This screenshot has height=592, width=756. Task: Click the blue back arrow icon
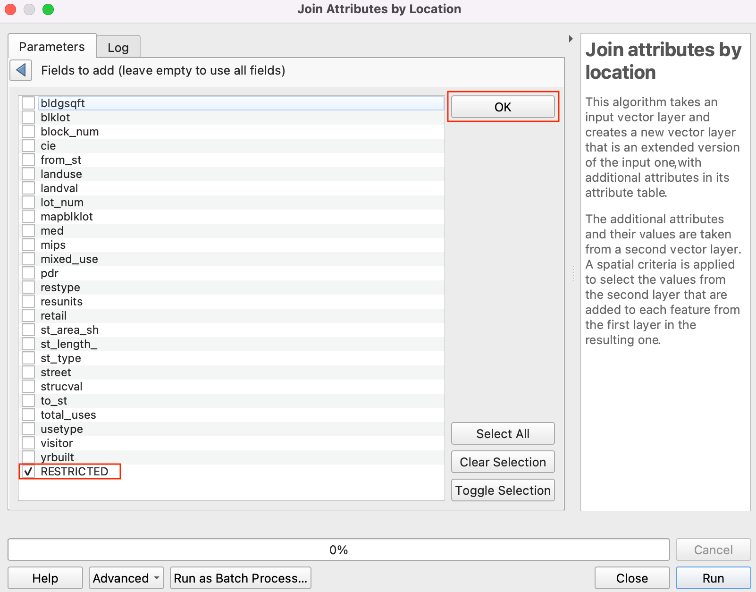pos(21,71)
